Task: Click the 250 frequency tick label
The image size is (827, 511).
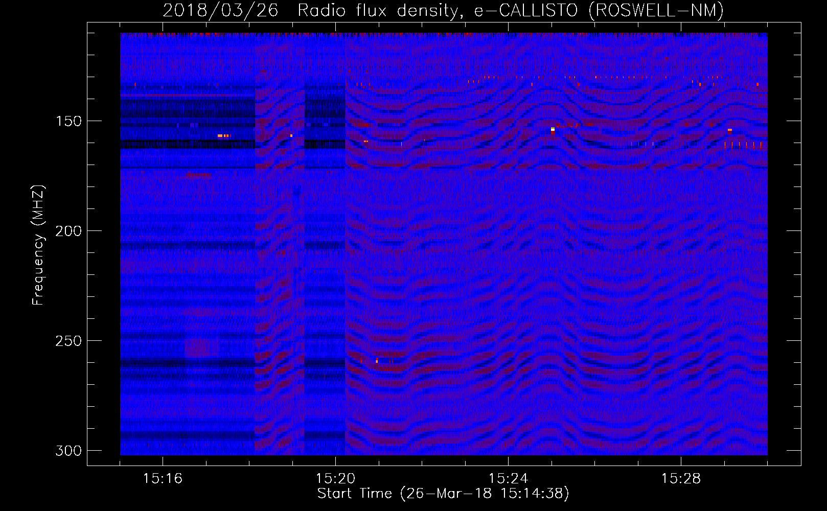Action: coord(68,341)
